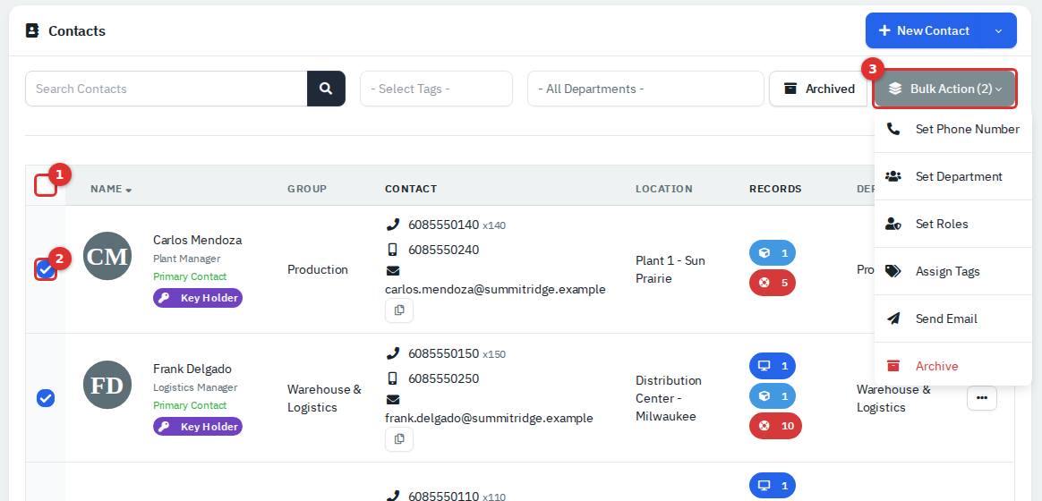Choose Archive from bulk menu
Image resolution: width=1042 pixels, height=501 pixels.
(953, 366)
